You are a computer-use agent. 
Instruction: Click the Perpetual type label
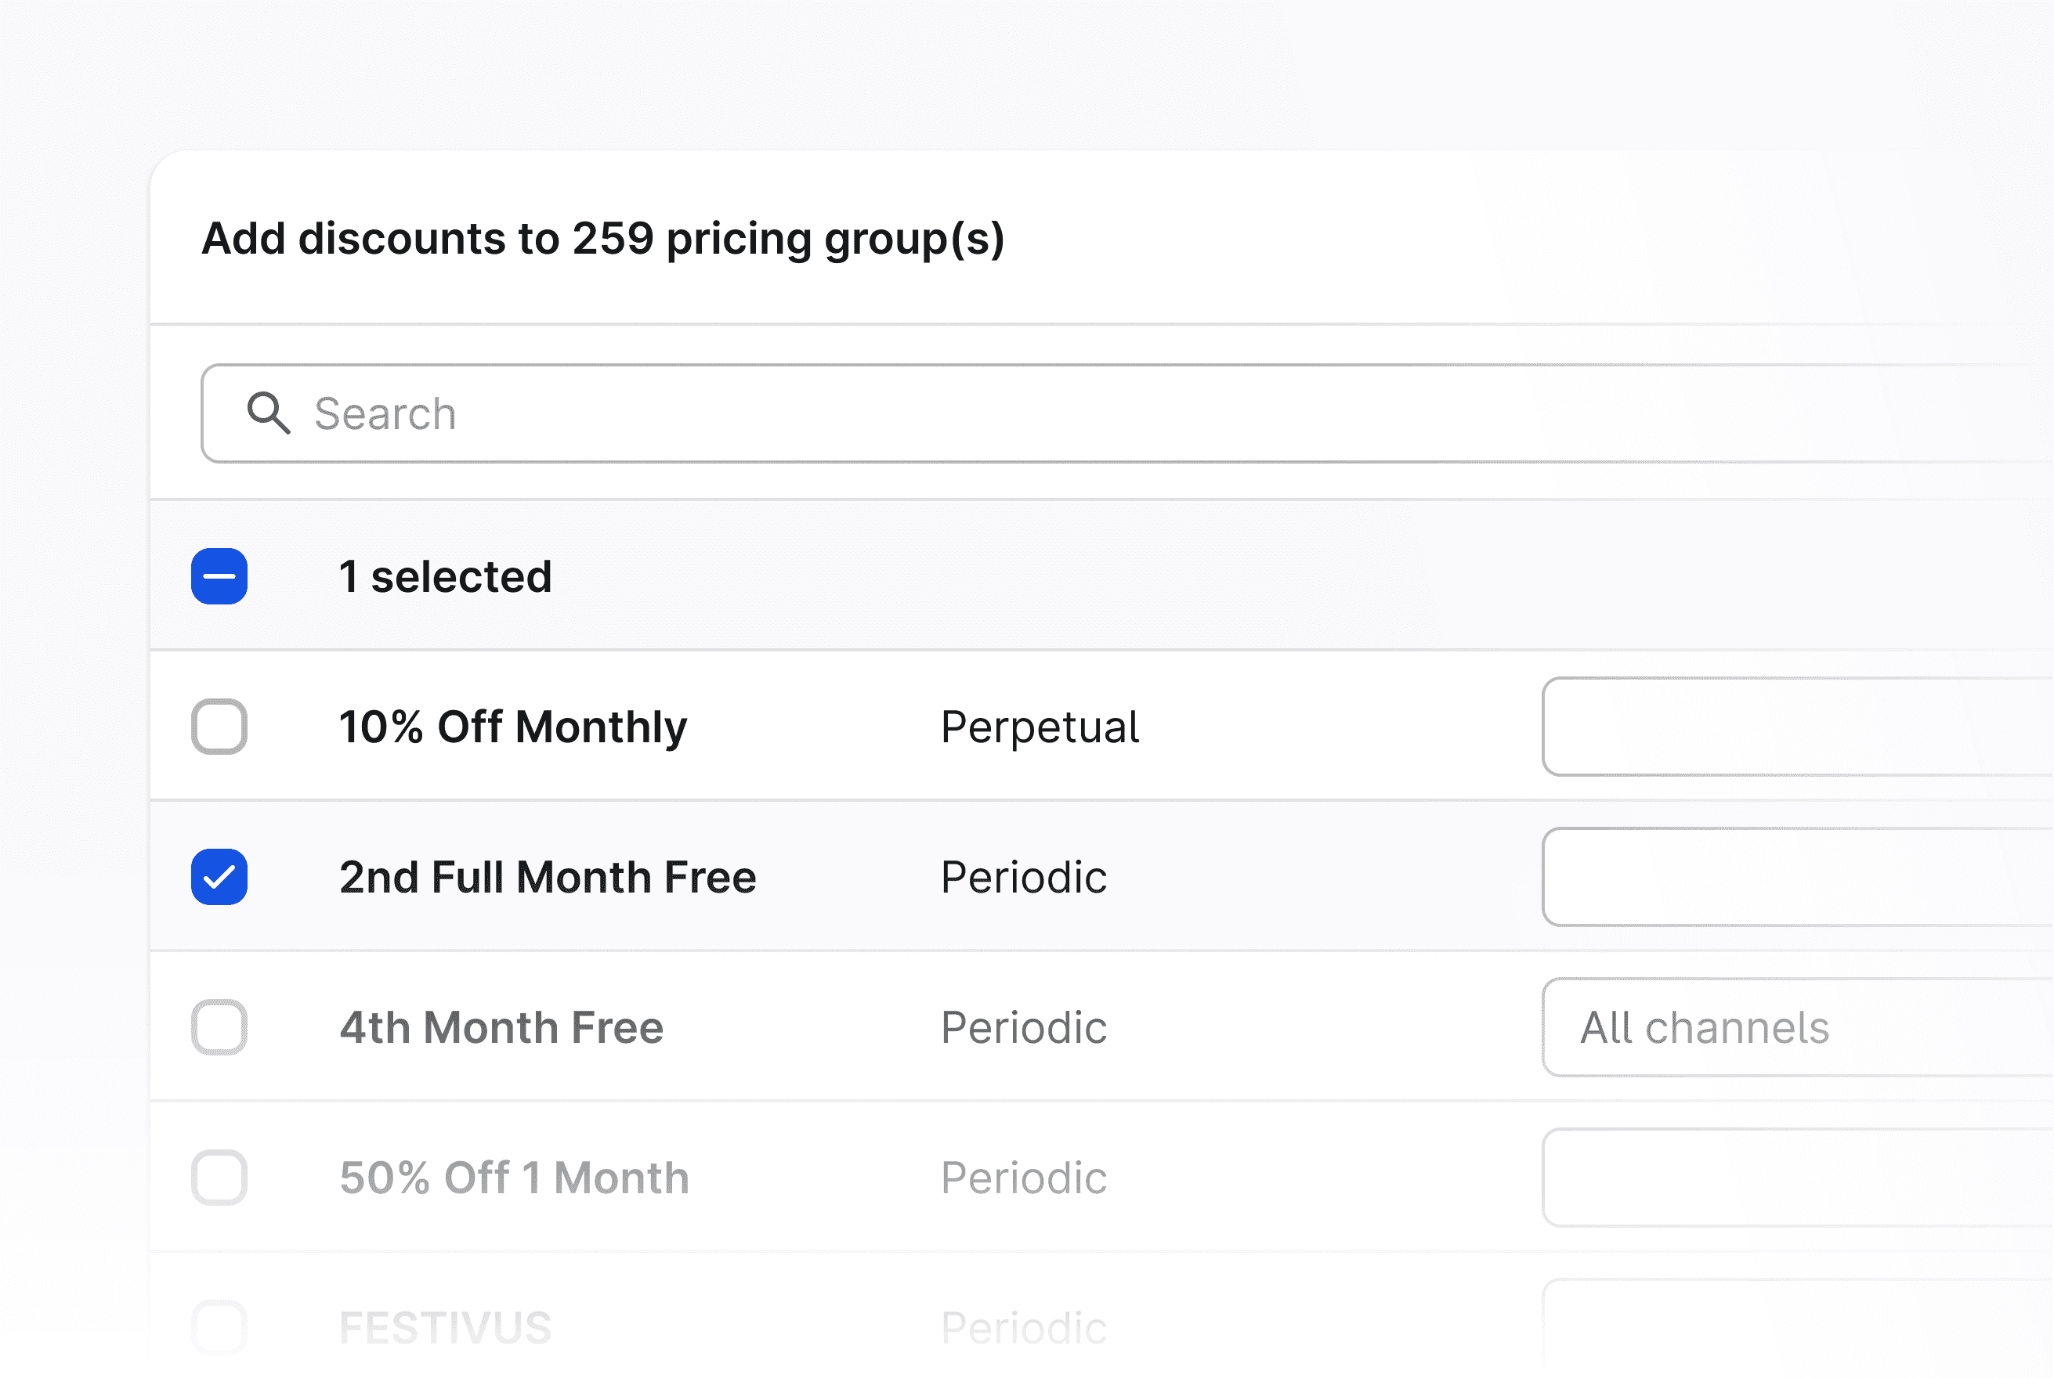(x=1040, y=727)
